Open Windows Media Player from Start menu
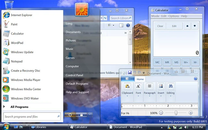 click(26, 80)
